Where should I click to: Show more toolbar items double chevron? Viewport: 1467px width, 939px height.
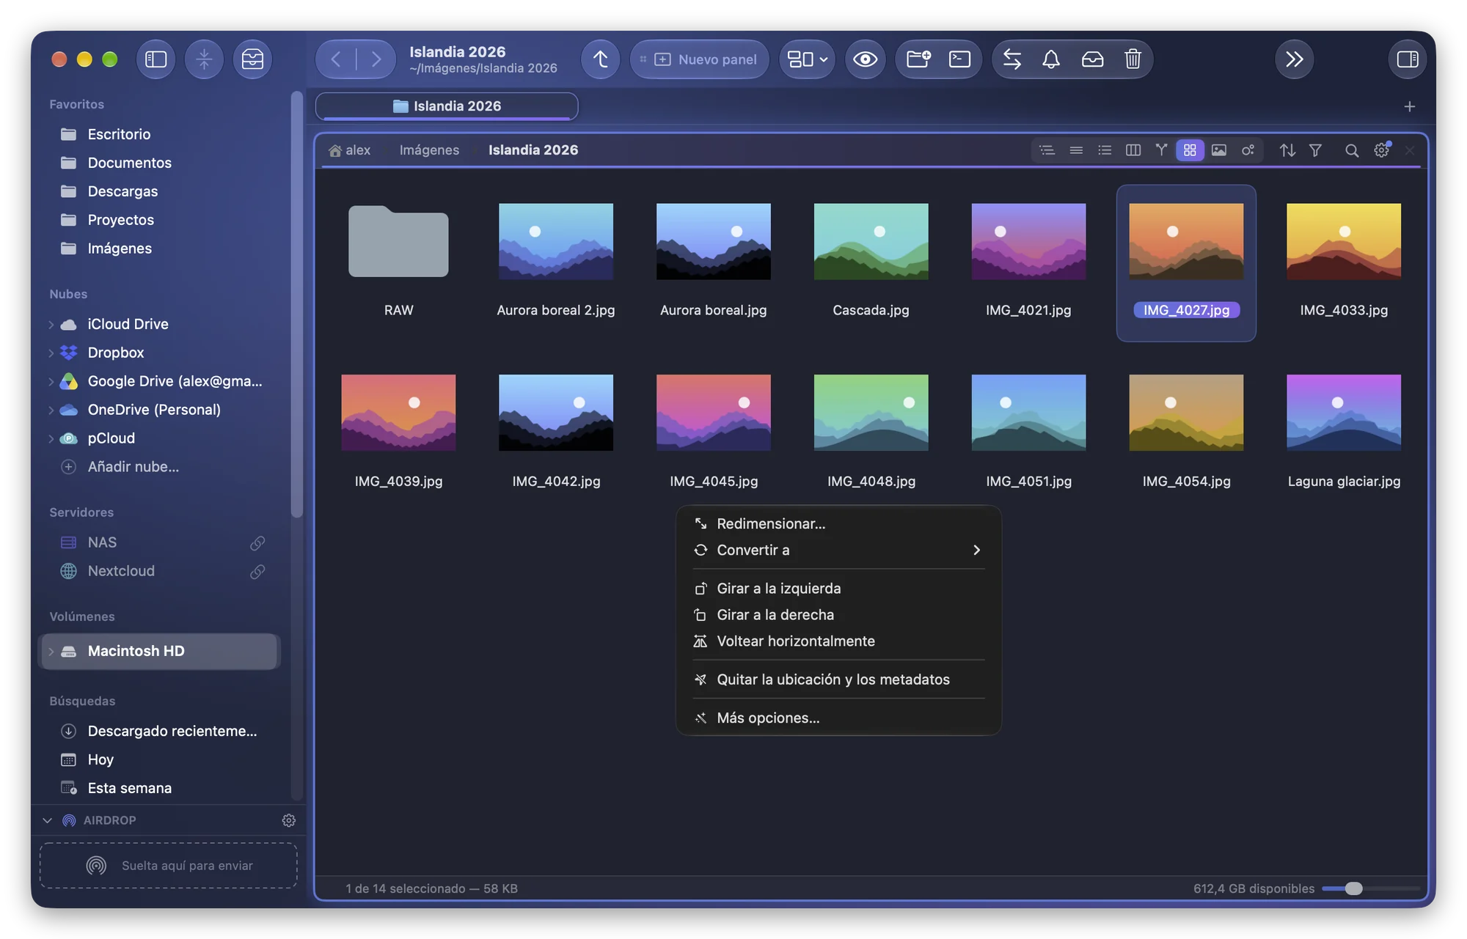[1295, 59]
